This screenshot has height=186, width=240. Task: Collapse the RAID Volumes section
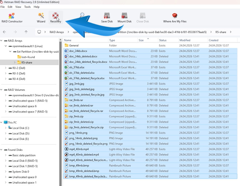coord(1,90)
